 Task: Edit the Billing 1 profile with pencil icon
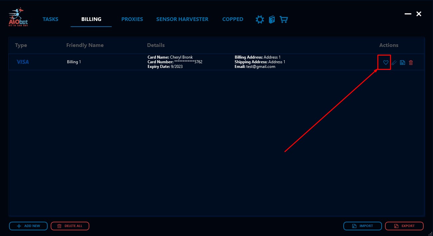point(394,62)
